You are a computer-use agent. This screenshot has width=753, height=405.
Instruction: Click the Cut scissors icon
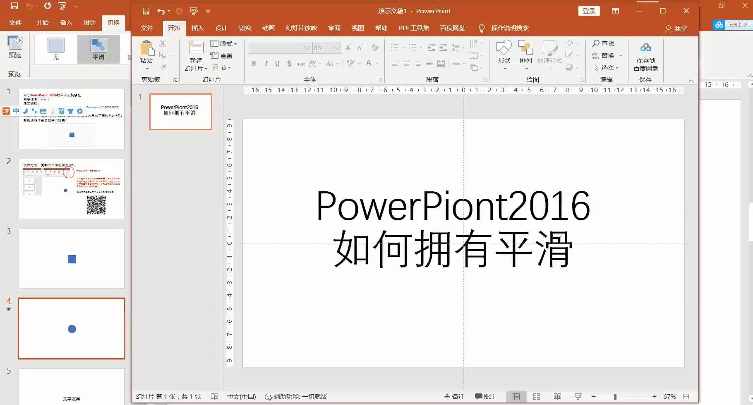coord(163,43)
